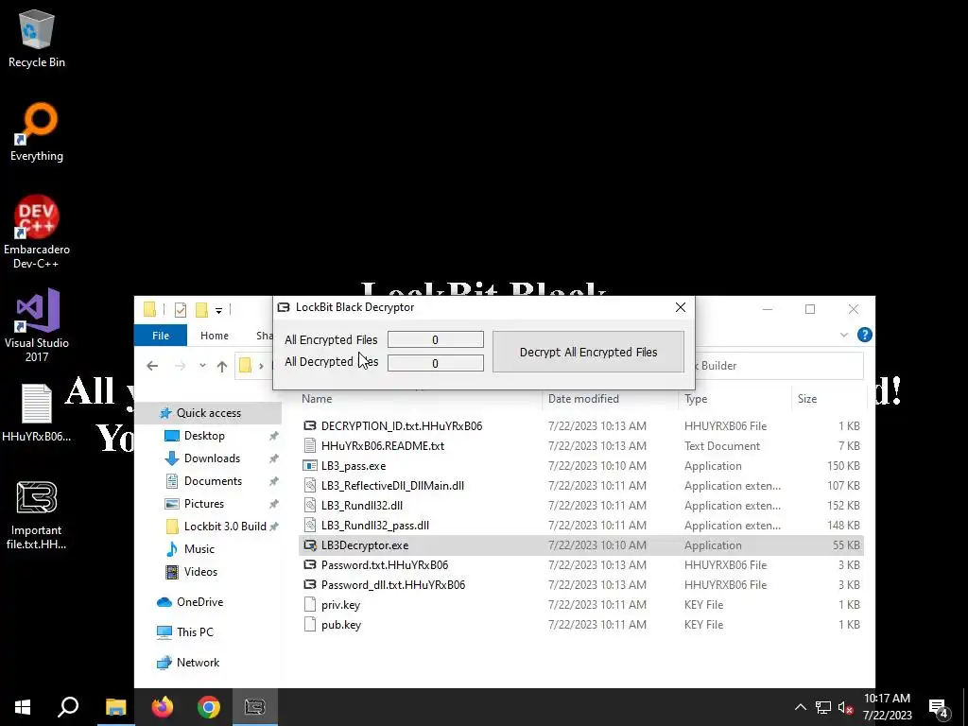The height and width of the screenshot is (726, 968).
Task: Open Videos in navigation pane
Action: [x=200, y=572]
